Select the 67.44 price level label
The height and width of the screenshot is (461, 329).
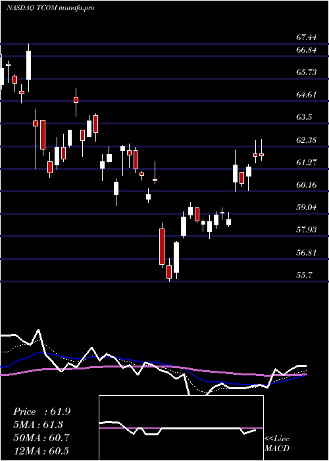pos(306,38)
